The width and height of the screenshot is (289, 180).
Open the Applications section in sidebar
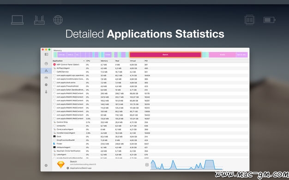coord(46,70)
